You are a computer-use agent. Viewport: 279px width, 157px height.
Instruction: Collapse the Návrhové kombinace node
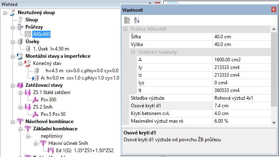[x=13, y=122]
